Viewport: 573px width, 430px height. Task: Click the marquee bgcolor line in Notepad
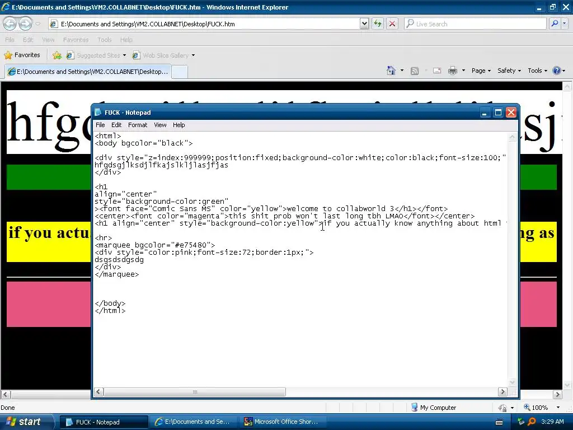(x=155, y=245)
